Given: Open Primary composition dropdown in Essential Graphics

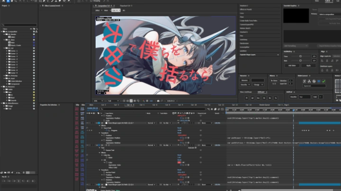Looking at the screenshot, I should tap(330, 14).
